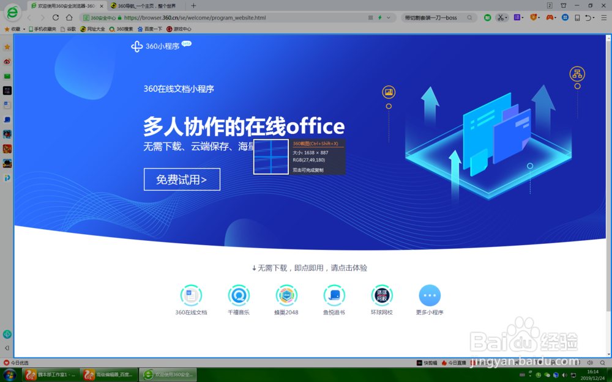
Task: Click the sidebar favorites star icon
Action: [7, 47]
